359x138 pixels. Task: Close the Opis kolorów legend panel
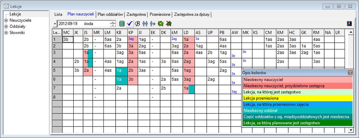(x=350, y=73)
